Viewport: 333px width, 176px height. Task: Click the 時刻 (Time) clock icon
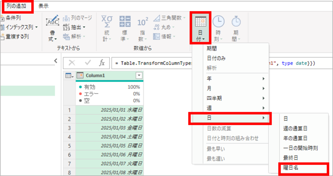click(218, 22)
